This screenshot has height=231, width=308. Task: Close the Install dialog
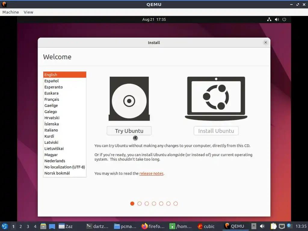(265, 42)
